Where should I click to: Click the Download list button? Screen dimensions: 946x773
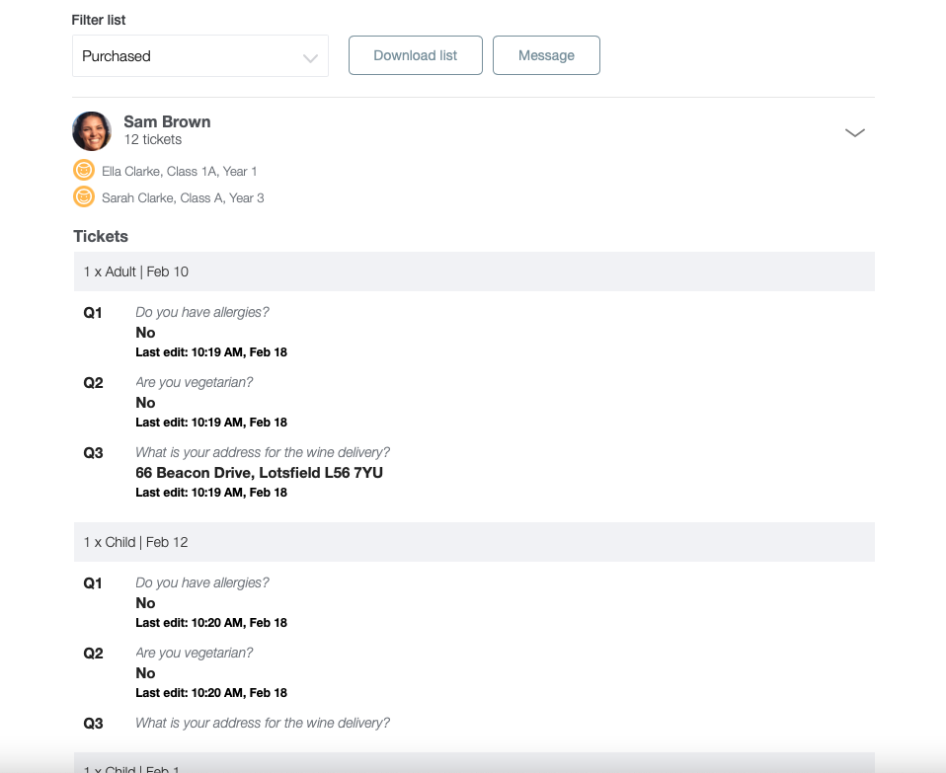pyautogui.click(x=415, y=55)
